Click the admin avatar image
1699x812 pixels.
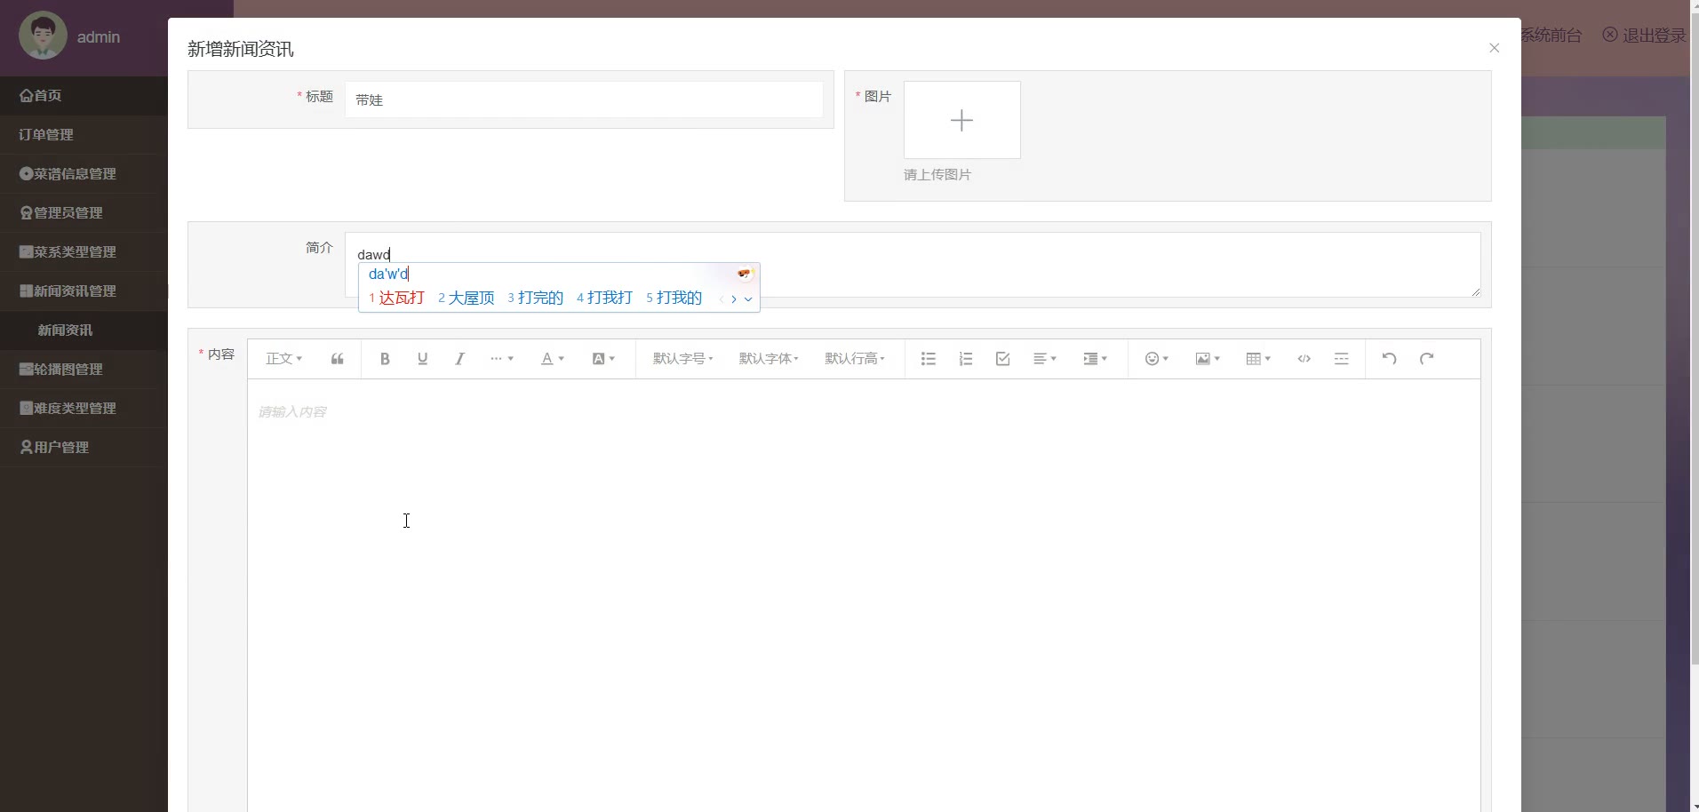[43, 36]
